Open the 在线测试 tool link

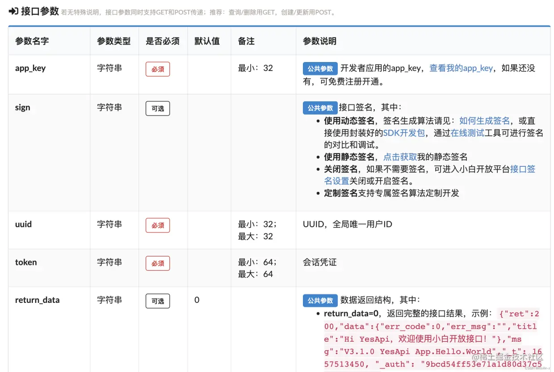tap(467, 133)
